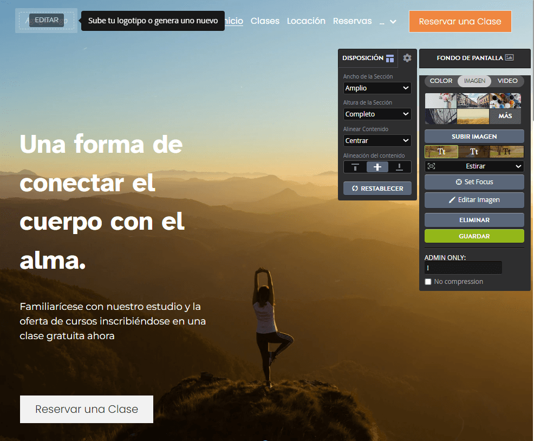
Task: Click the stretch icon beside the Estirar dropdown
Action: pos(431,166)
